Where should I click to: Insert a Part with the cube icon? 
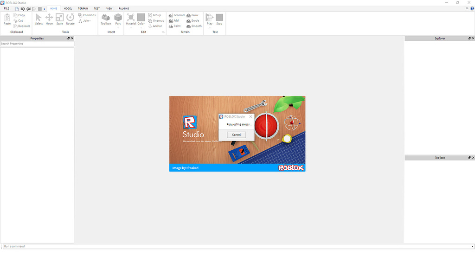[x=118, y=17]
